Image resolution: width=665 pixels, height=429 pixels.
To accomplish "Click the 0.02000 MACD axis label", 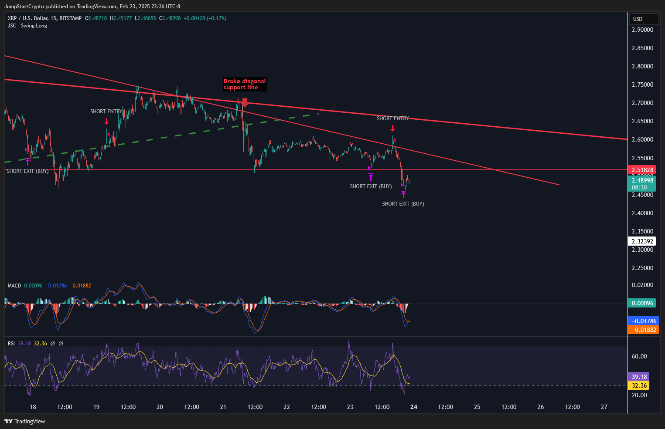I will tap(642, 285).
